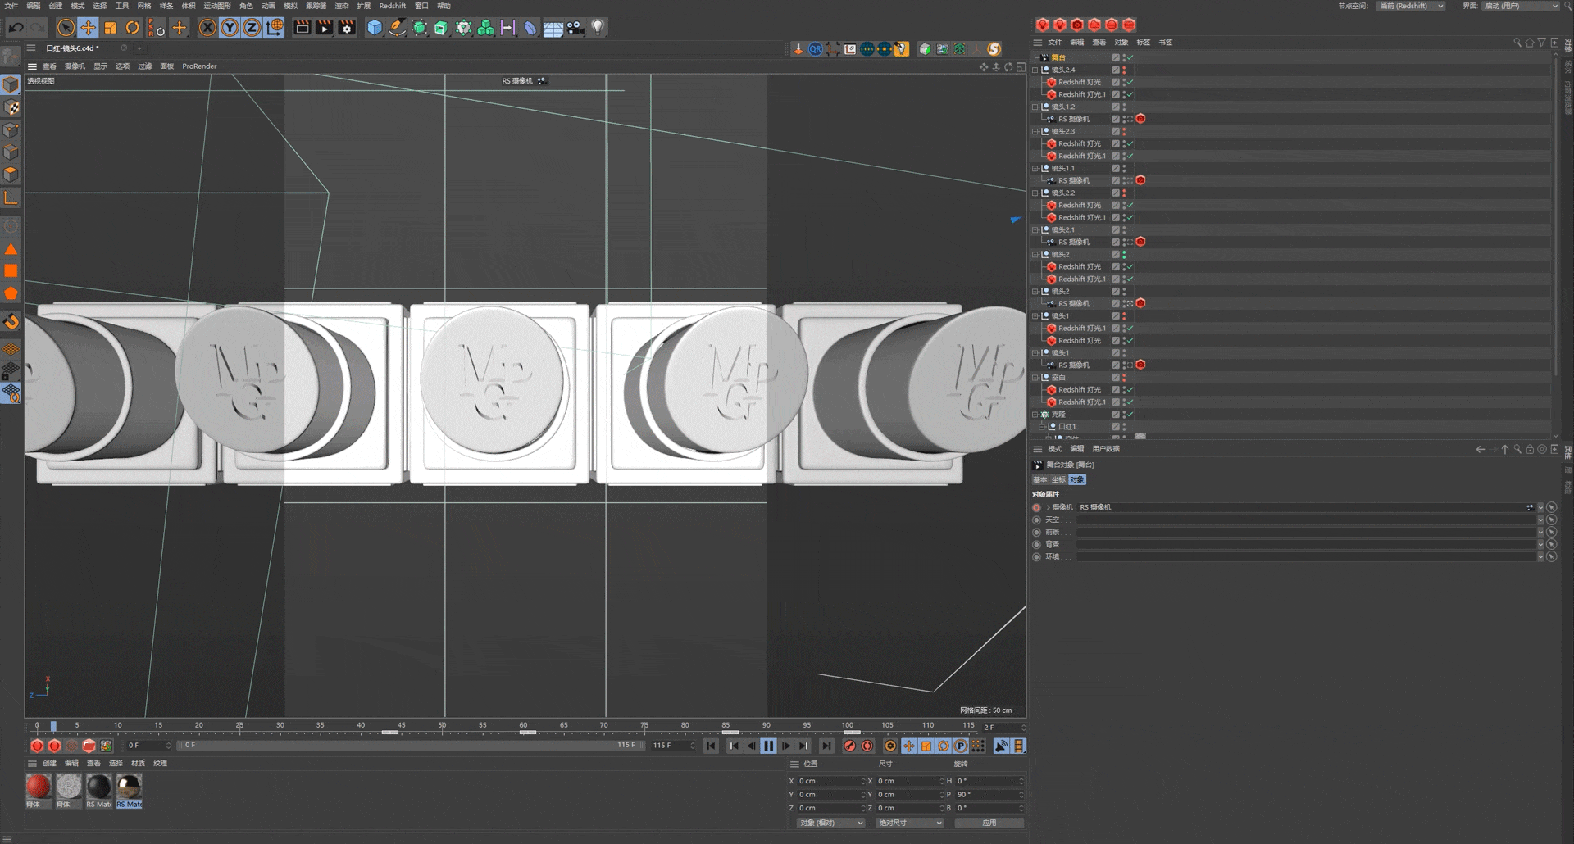The image size is (1574, 844).
Task: Click the Floor grid object icon
Action: 553,28
